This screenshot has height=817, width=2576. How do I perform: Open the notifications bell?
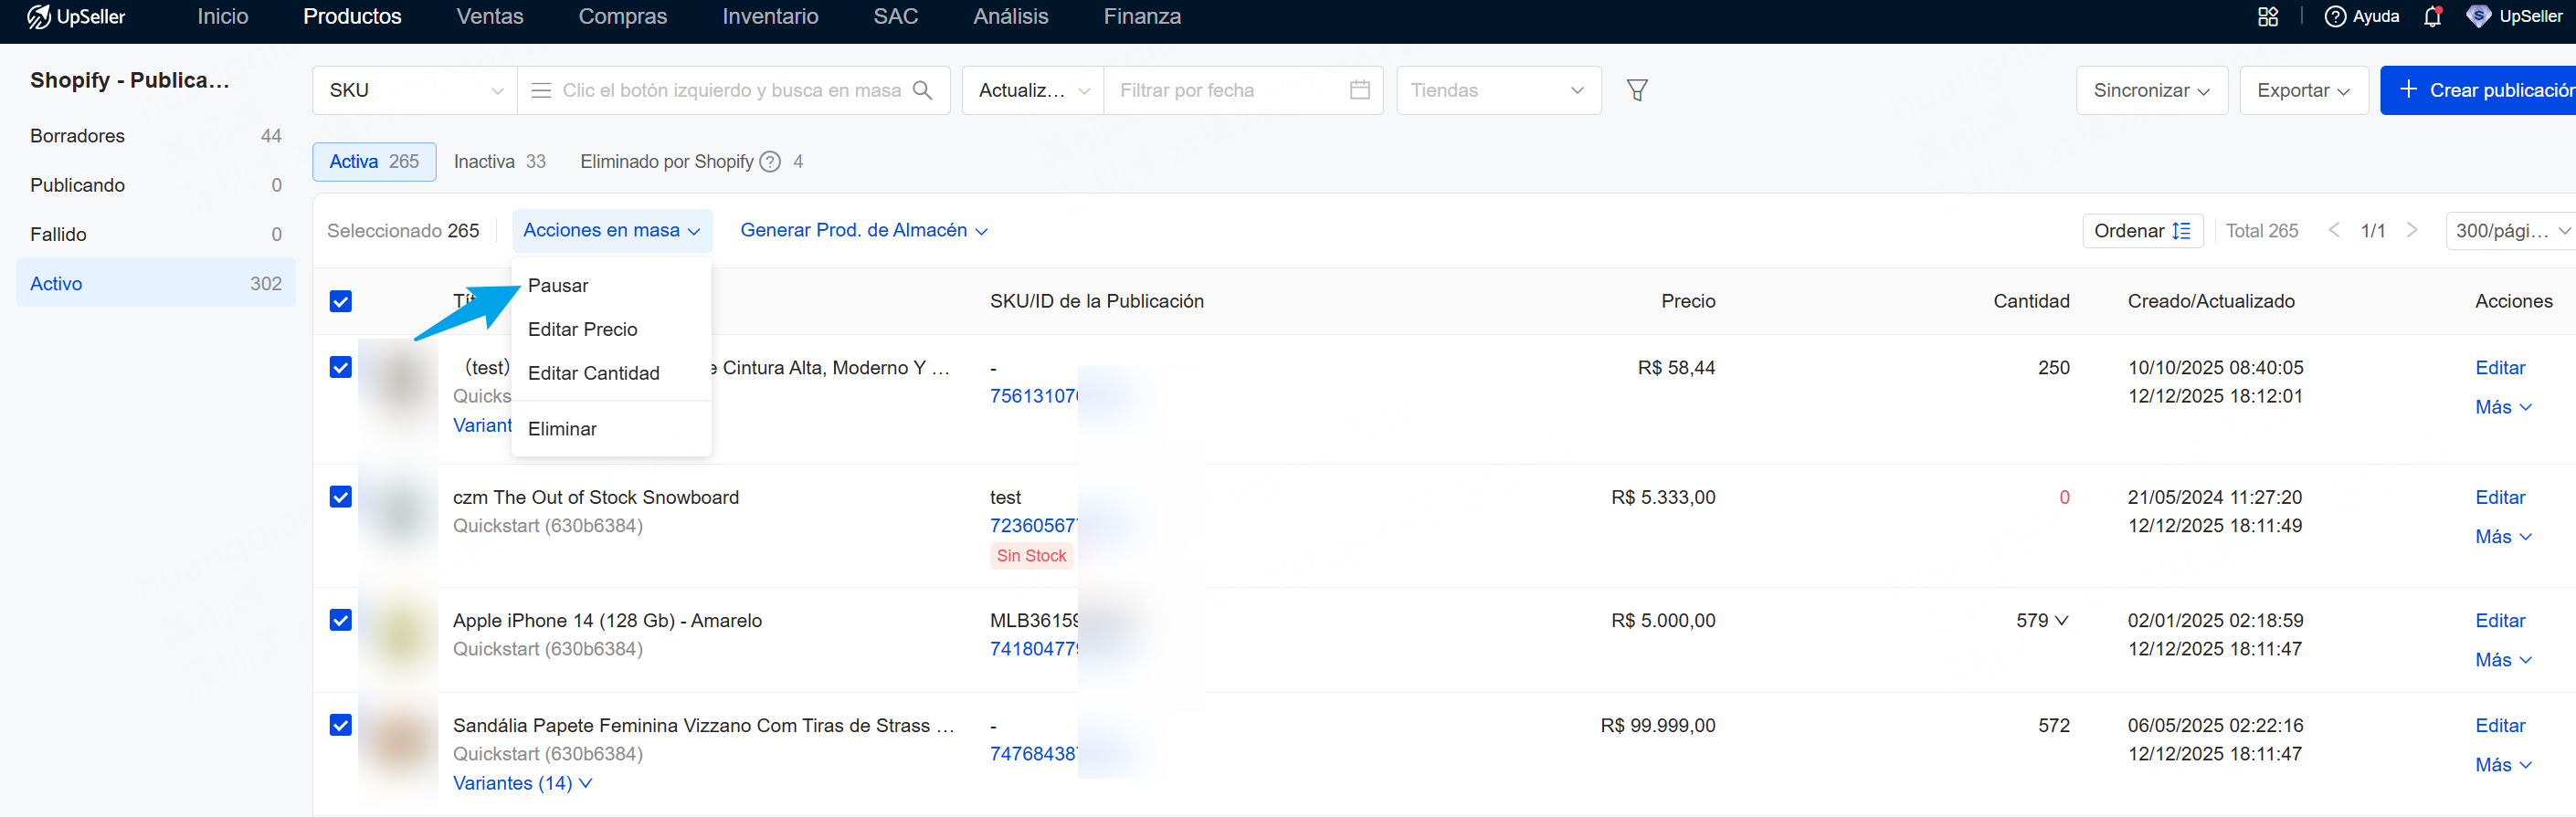pyautogui.click(x=2433, y=17)
